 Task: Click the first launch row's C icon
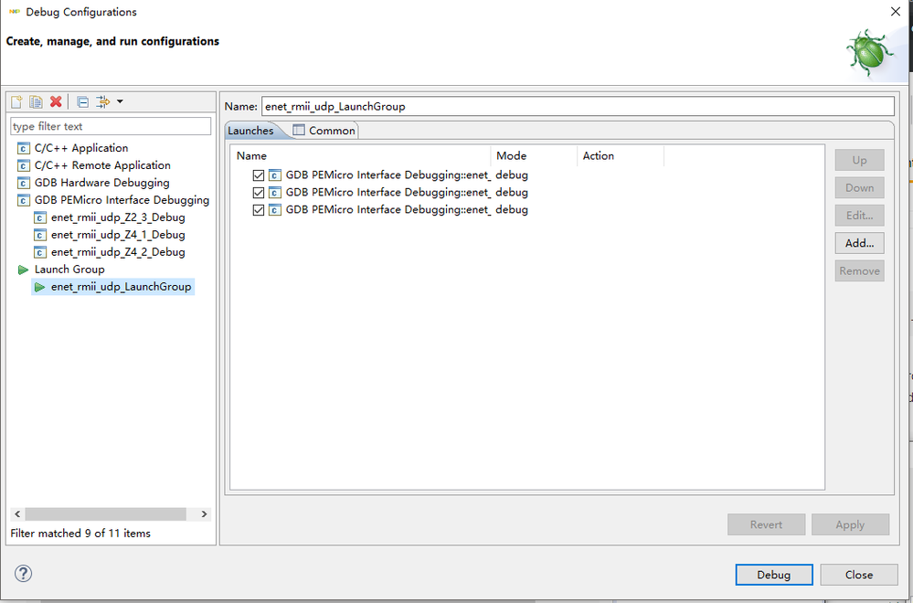pos(275,175)
